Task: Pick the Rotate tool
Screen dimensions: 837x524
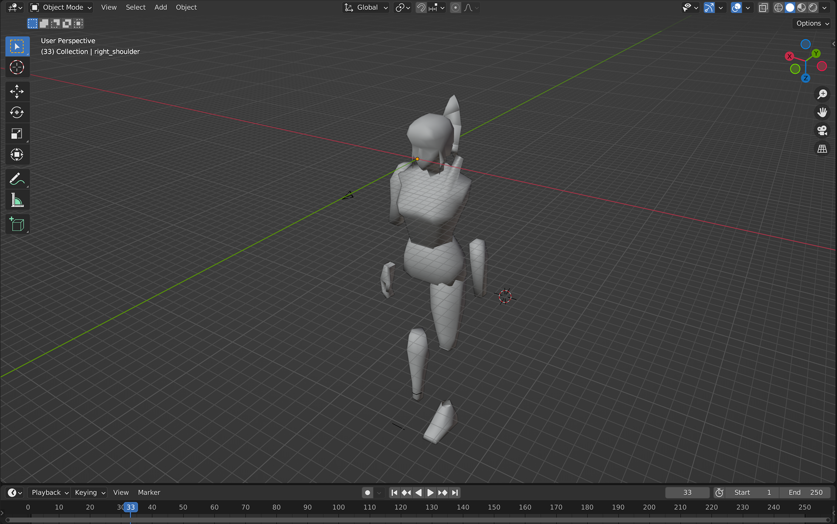Action: (17, 112)
